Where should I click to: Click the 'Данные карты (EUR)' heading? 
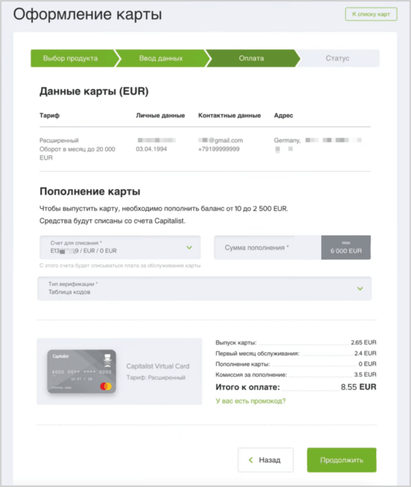(94, 91)
